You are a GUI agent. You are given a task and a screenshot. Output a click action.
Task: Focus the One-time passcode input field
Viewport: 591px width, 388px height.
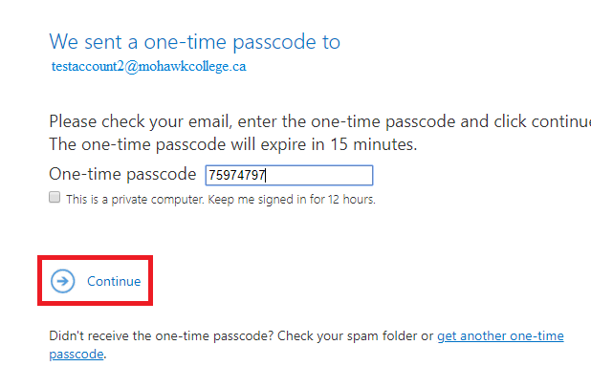pos(288,176)
